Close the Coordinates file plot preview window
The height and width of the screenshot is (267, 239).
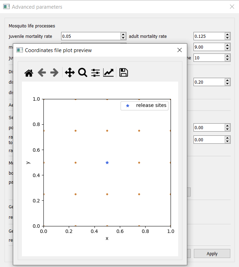tap(180, 50)
